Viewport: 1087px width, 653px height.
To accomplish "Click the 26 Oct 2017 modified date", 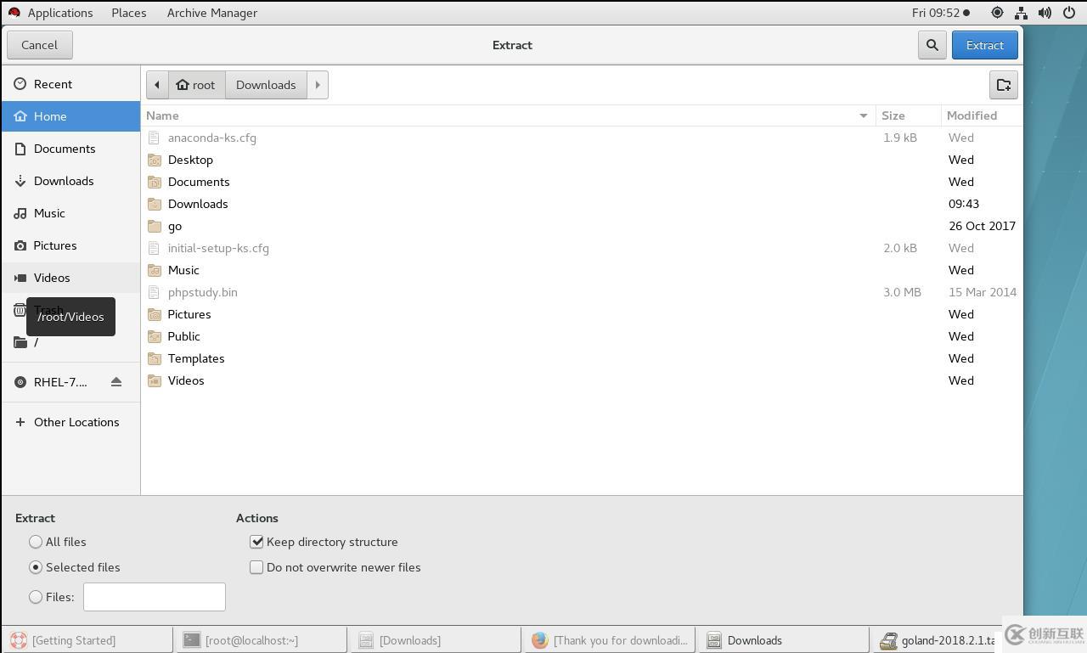I will (x=982, y=226).
